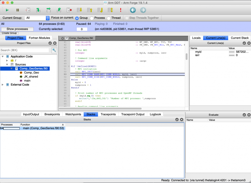
Task: Click the Step Into icon
Action: click(38, 10)
